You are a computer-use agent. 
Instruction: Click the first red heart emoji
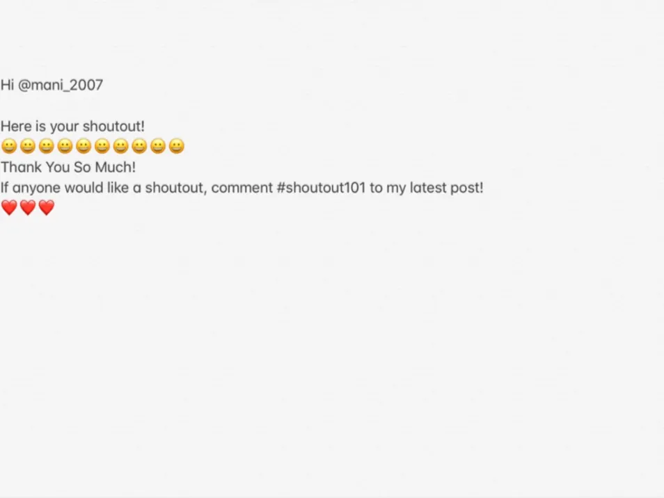click(9, 208)
